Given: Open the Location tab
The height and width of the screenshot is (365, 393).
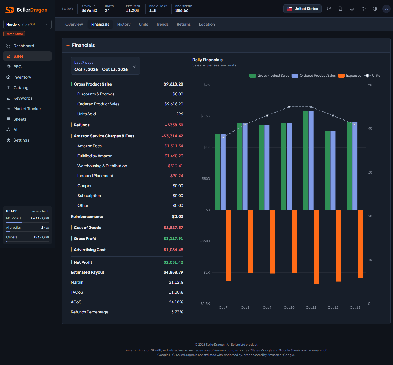Looking at the screenshot, I should (207, 24).
